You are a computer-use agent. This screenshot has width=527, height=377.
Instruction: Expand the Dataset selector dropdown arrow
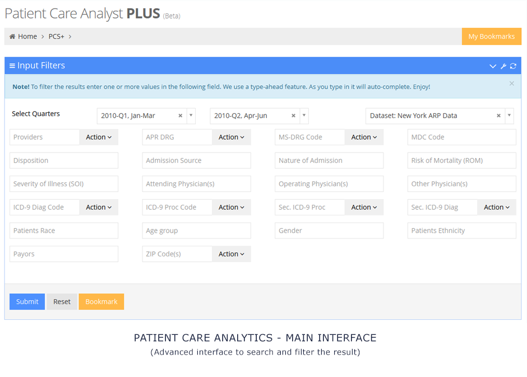509,116
